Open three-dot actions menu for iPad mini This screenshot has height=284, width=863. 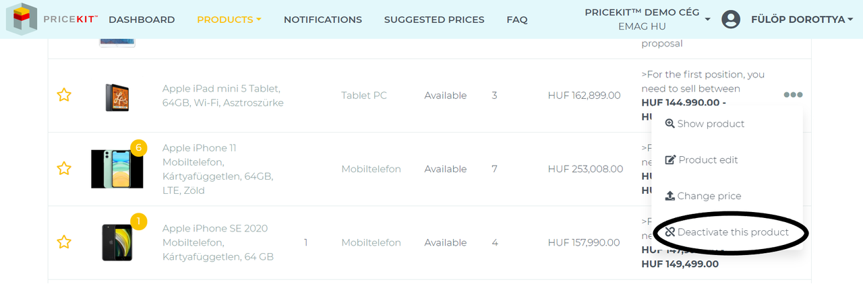point(793,95)
